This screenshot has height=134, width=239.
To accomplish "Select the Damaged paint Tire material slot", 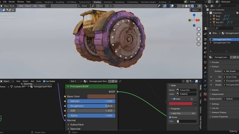I will 224,43.
